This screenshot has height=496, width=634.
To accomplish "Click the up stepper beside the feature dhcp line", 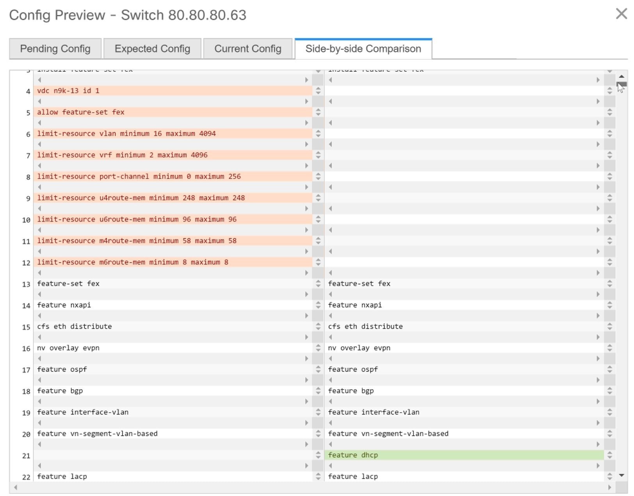I will (x=610, y=453).
